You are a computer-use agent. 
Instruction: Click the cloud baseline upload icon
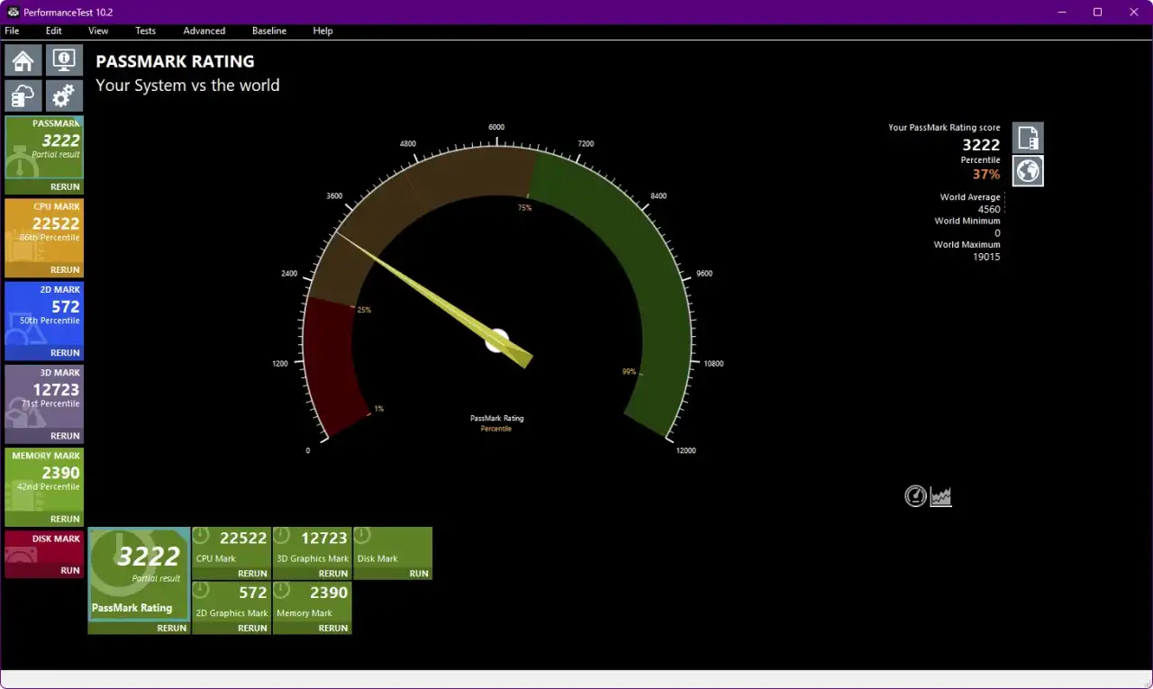tap(23, 95)
